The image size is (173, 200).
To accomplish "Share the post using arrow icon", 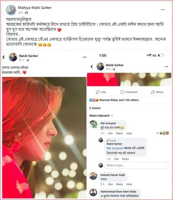I will (x=157, y=92).
